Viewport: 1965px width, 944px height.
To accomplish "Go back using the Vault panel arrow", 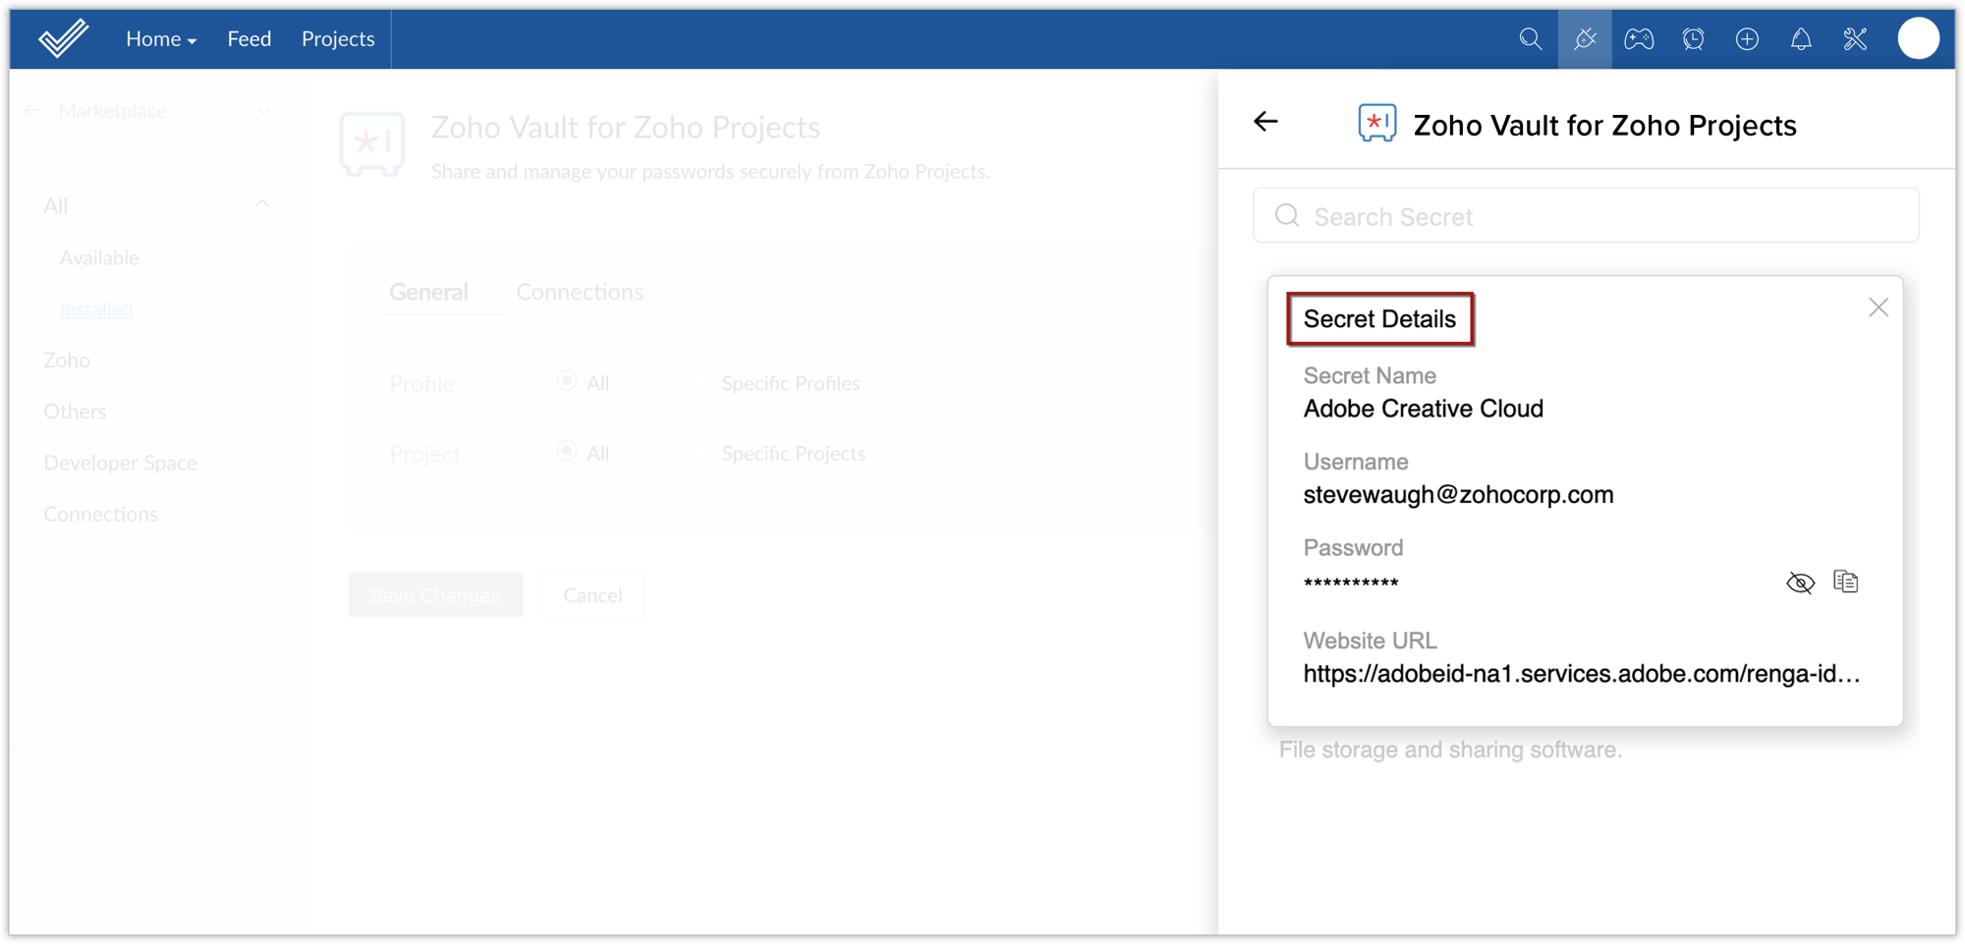I will (1265, 122).
